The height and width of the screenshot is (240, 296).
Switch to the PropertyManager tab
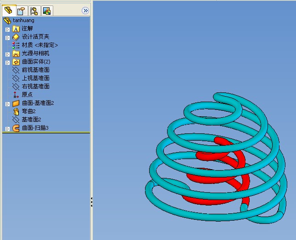(x=22, y=11)
